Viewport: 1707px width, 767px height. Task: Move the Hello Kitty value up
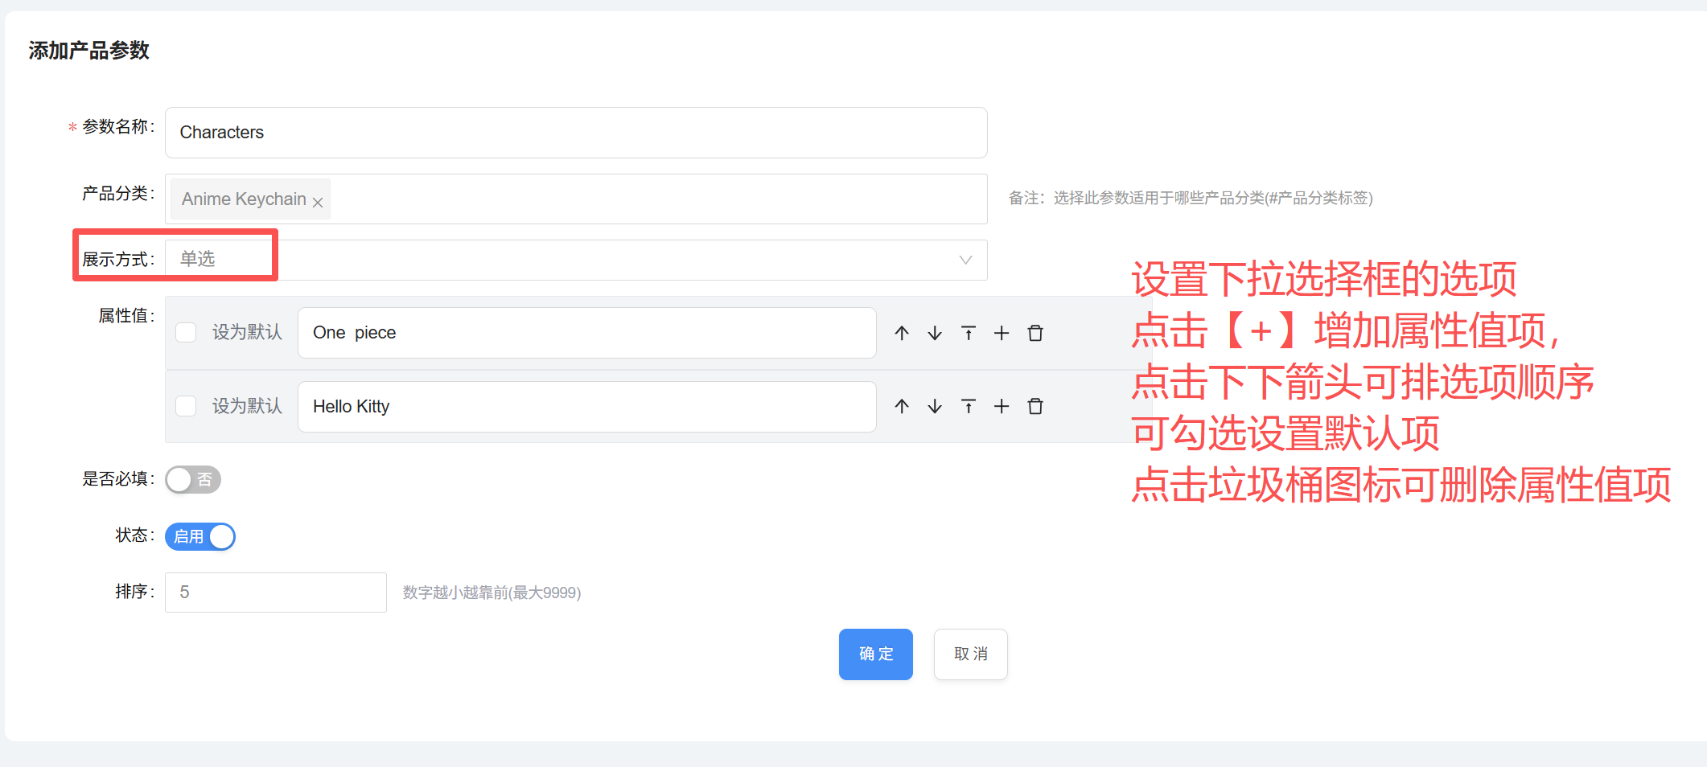point(901,406)
